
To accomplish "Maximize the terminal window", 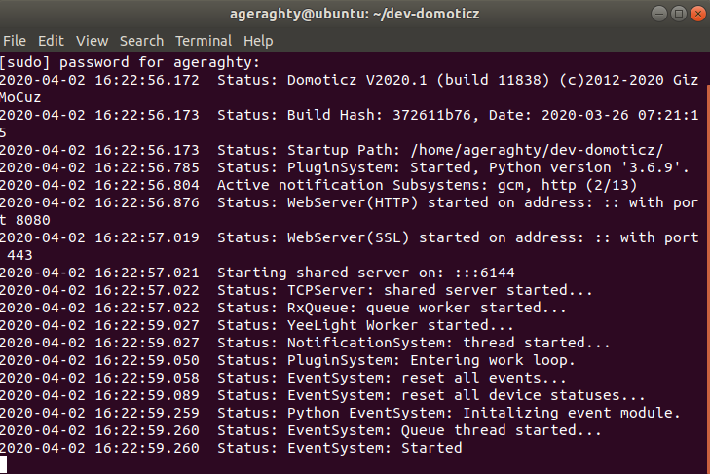I will (x=678, y=14).
